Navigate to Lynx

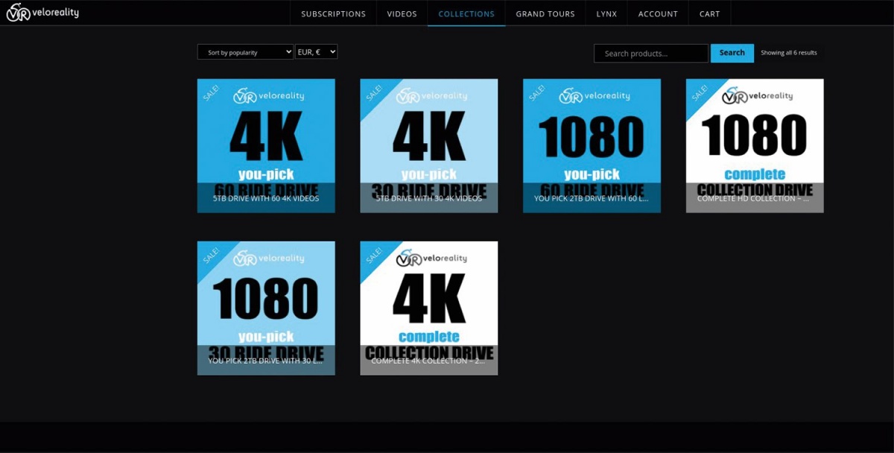point(606,13)
